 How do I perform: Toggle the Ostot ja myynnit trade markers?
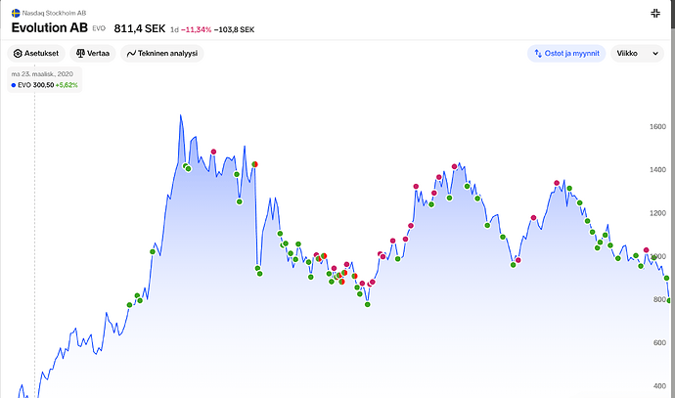coord(567,53)
